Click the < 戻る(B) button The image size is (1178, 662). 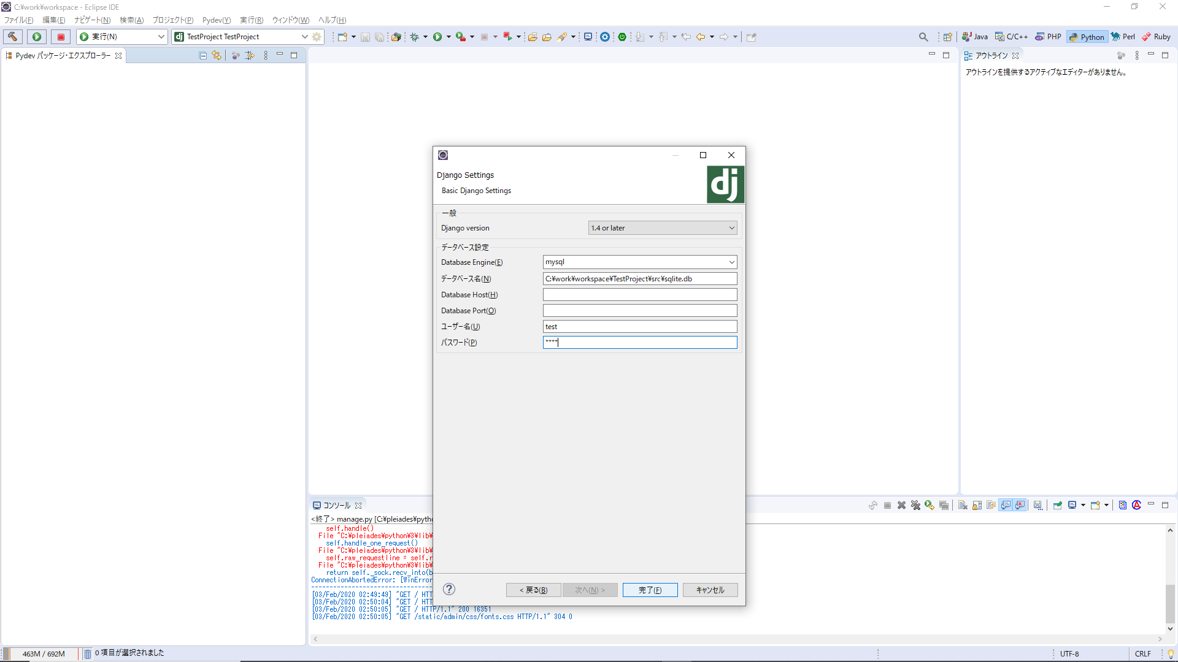click(x=533, y=590)
